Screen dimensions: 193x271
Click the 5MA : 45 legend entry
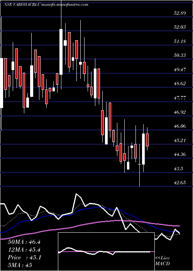(20, 265)
